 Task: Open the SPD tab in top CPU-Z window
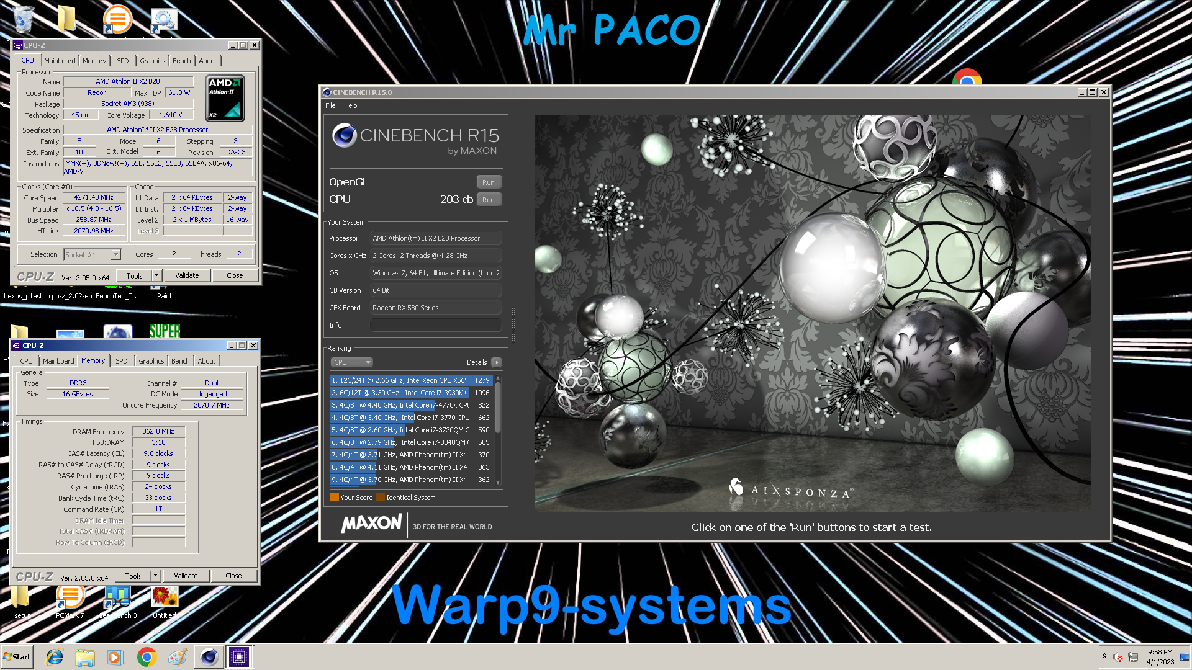[x=123, y=61]
